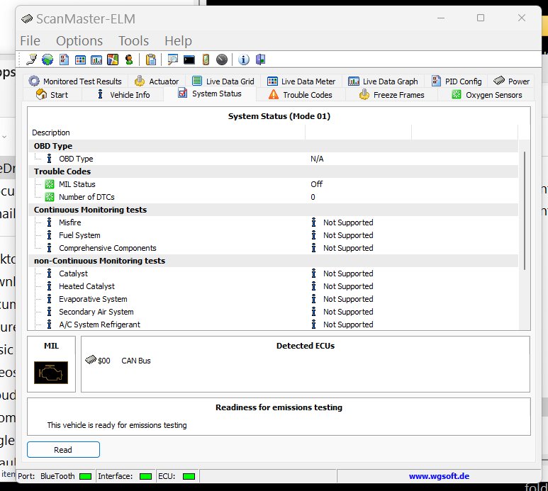Screen dimensions: 548x491
Task: Click the handheld device toolbar icon
Action: point(206,60)
